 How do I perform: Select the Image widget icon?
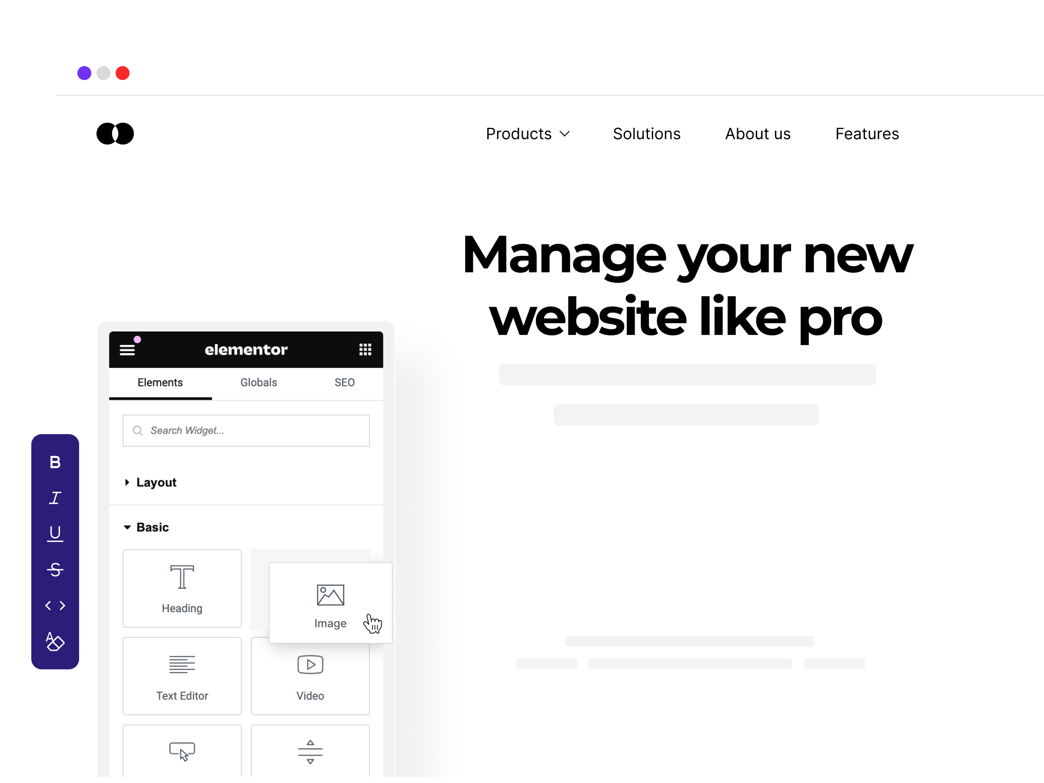(x=330, y=594)
